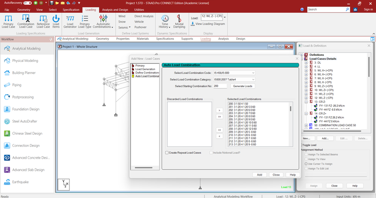This screenshot has height=198, width=376.
Task: Open Select Load Combination Category dropdown
Action: tap(234, 79)
